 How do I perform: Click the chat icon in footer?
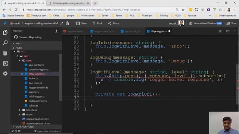click(x=19, y=131)
